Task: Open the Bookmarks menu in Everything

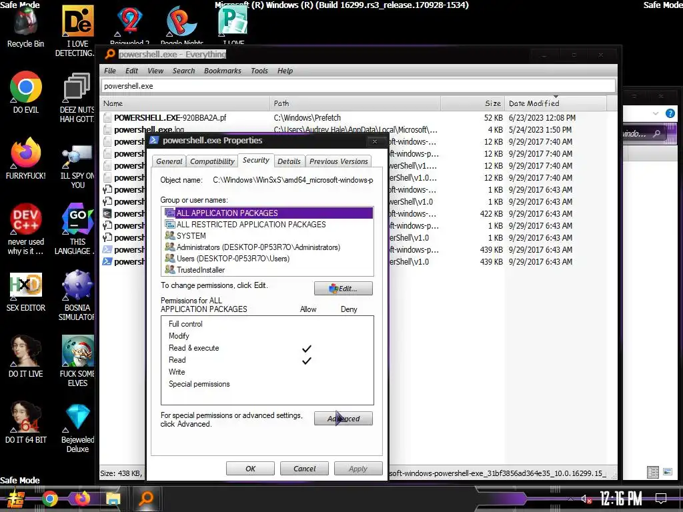Action: (223, 71)
